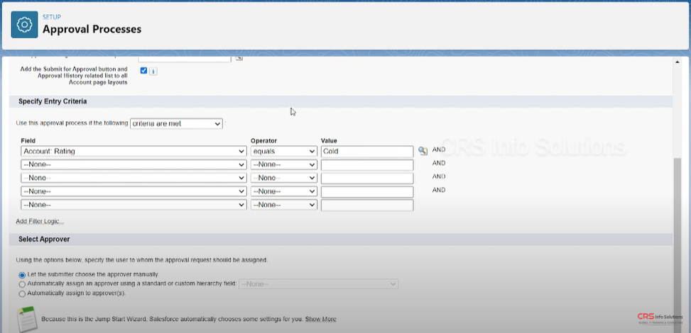Viewport: 691px width, 333px height.
Task: Open the 'equals' operator dropdown
Action: (x=283, y=151)
